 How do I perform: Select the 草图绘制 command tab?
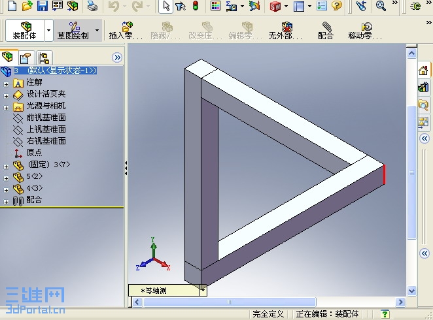coord(73,30)
